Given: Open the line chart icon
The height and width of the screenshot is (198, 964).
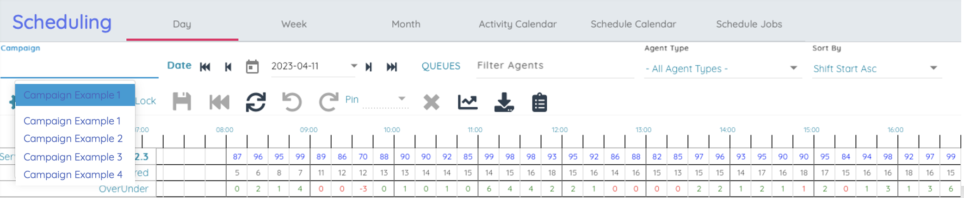Looking at the screenshot, I should click(x=468, y=102).
